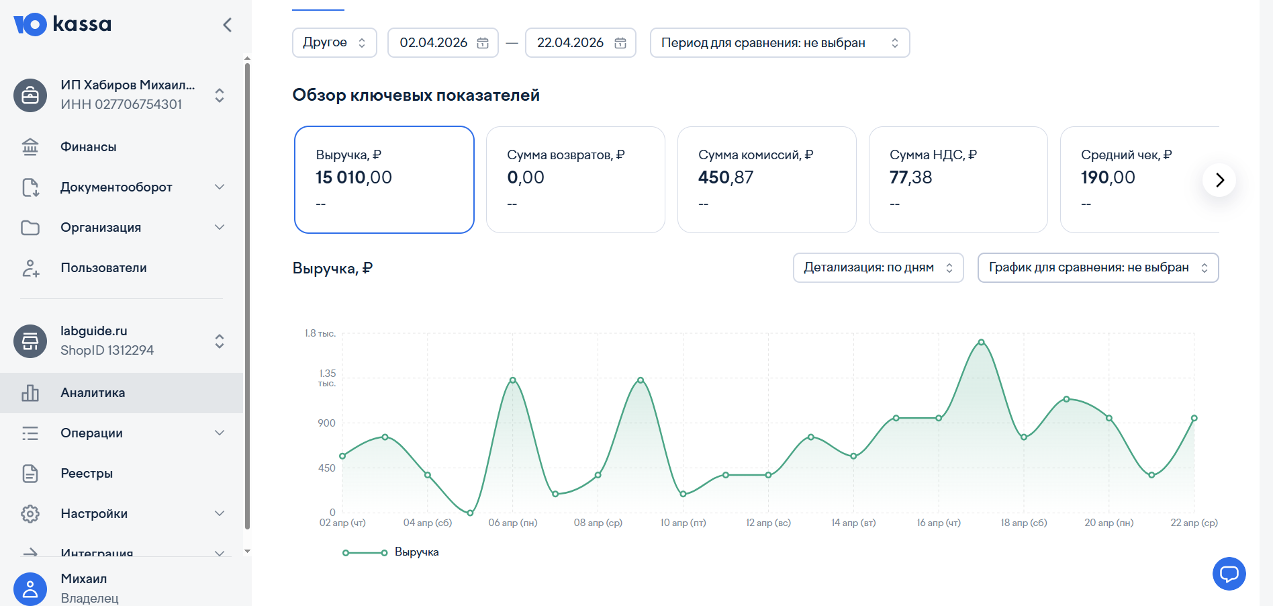Open Детализация: по дням dropdown
The height and width of the screenshot is (606, 1273).
[x=878, y=267]
